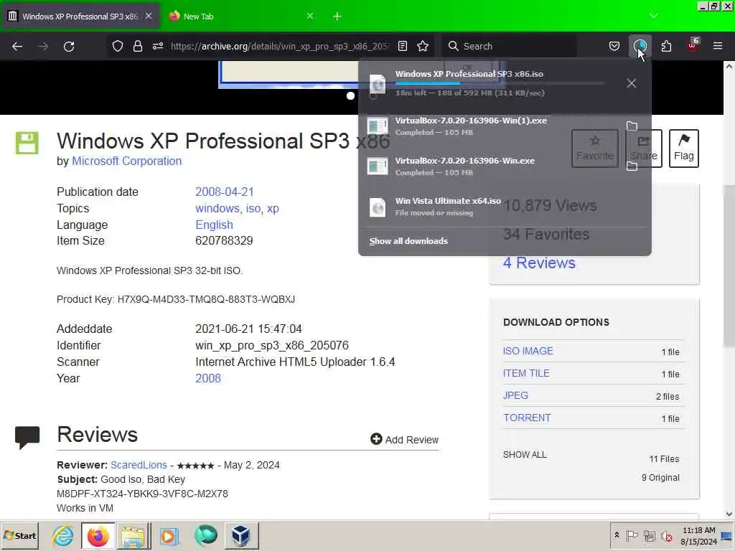This screenshot has height=551, width=735.
Task: Open the Extensions puzzle icon
Action: (x=666, y=46)
